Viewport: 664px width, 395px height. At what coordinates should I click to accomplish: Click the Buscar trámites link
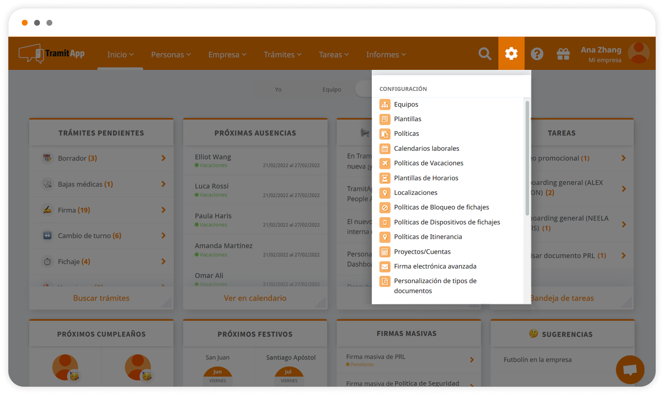pos(101,298)
